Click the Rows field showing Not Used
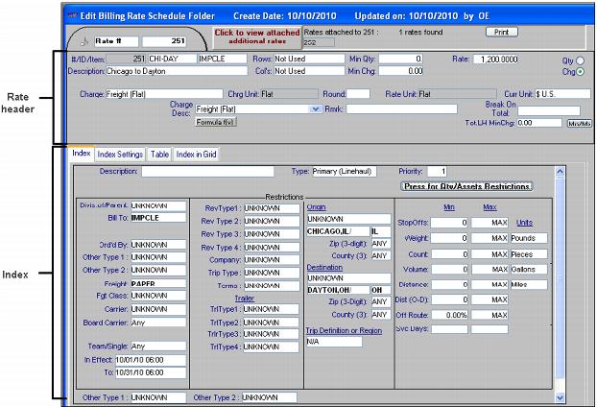Image resolution: width=597 pixels, height=407 pixels. click(x=309, y=59)
